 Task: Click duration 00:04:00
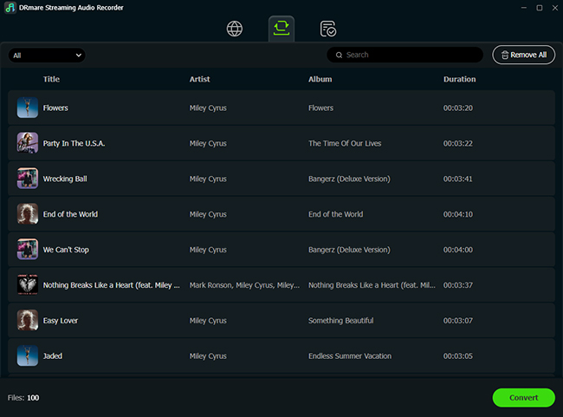458,250
